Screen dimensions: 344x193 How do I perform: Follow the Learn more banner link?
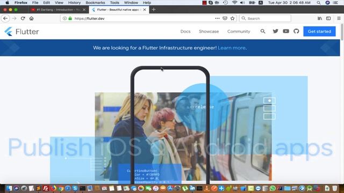[x=232, y=48]
